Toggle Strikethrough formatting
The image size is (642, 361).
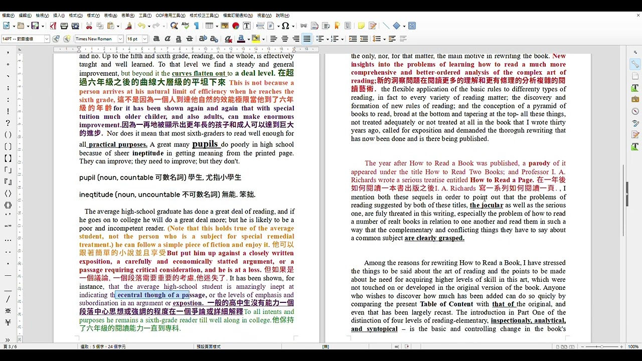pyautogui.click(x=190, y=39)
